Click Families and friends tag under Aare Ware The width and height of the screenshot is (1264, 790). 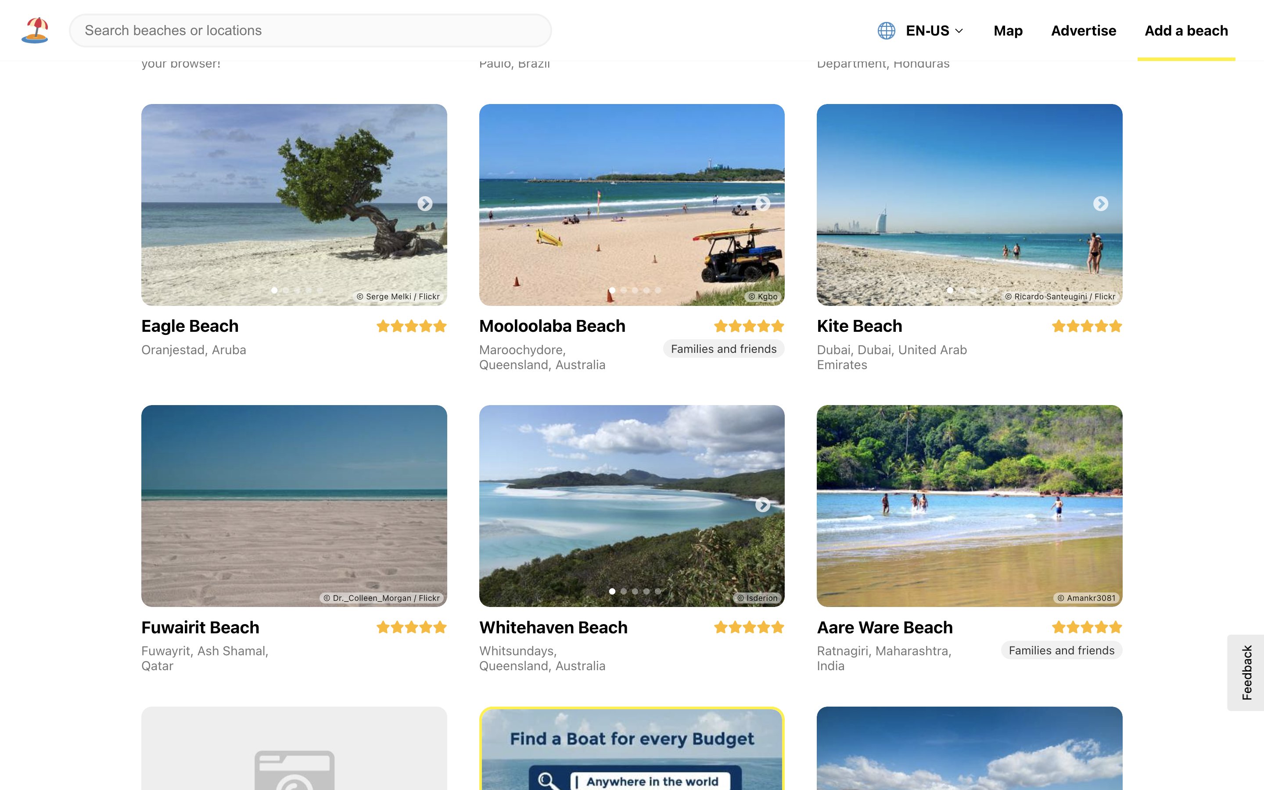[x=1061, y=650]
